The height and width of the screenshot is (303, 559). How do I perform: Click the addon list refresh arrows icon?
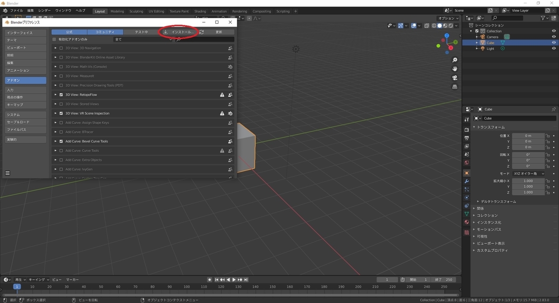(x=201, y=32)
